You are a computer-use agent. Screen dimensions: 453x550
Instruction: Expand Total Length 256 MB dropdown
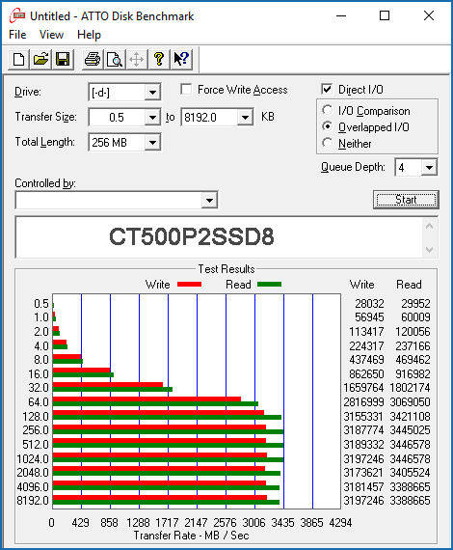coord(152,143)
